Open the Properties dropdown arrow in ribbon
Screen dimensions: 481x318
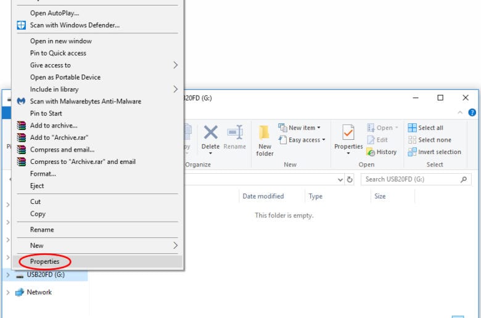(x=348, y=153)
